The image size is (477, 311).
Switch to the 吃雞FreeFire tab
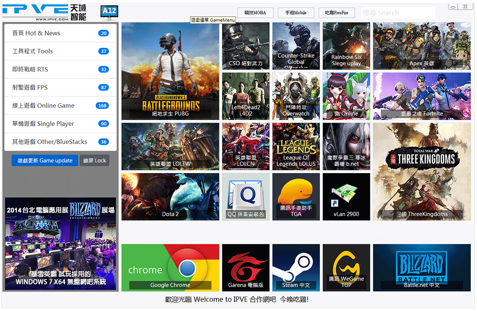click(x=336, y=13)
